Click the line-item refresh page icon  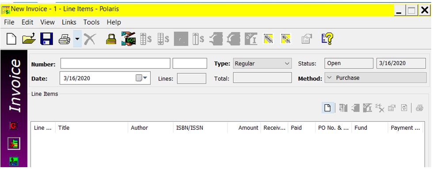pos(404,108)
